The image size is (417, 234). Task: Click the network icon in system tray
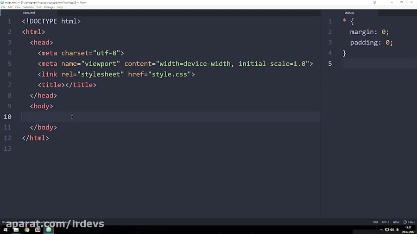(x=387, y=230)
